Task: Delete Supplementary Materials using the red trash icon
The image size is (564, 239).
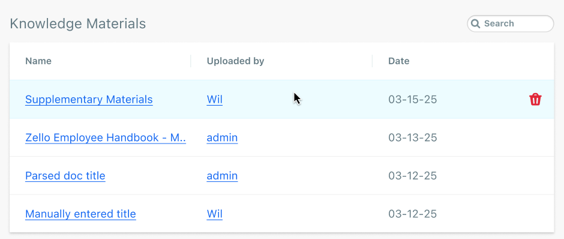Action: (x=535, y=99)
